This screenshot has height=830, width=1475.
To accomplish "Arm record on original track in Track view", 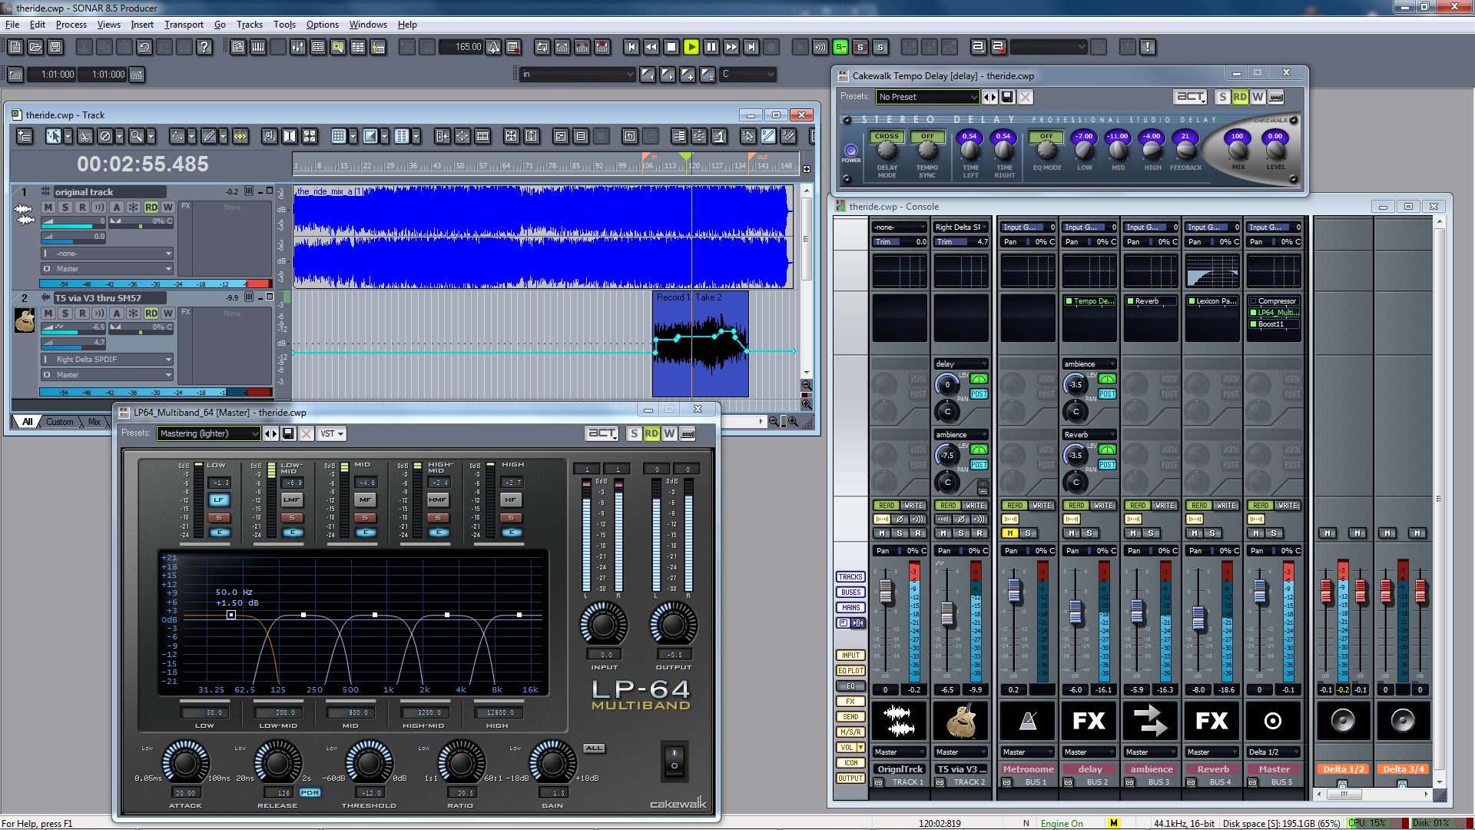I will (82, 207).
